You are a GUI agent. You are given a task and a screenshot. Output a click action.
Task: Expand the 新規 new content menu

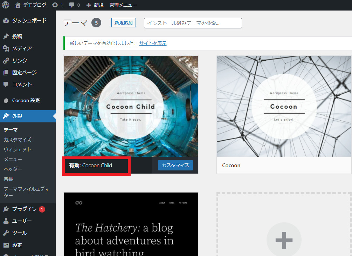click(95, 5)
